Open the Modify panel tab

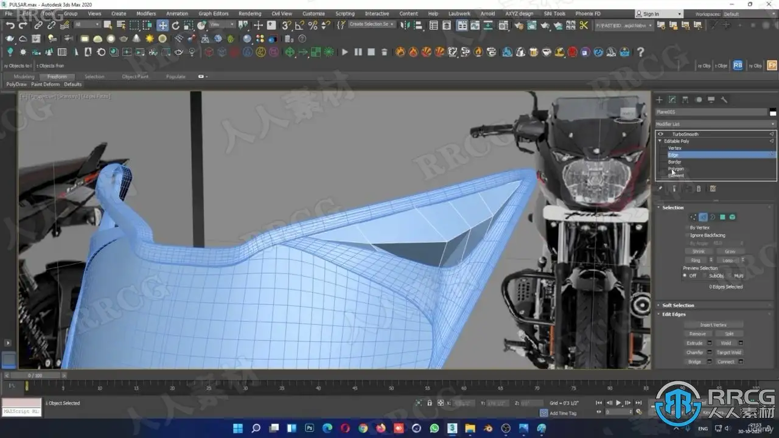(x=672, y=100)
